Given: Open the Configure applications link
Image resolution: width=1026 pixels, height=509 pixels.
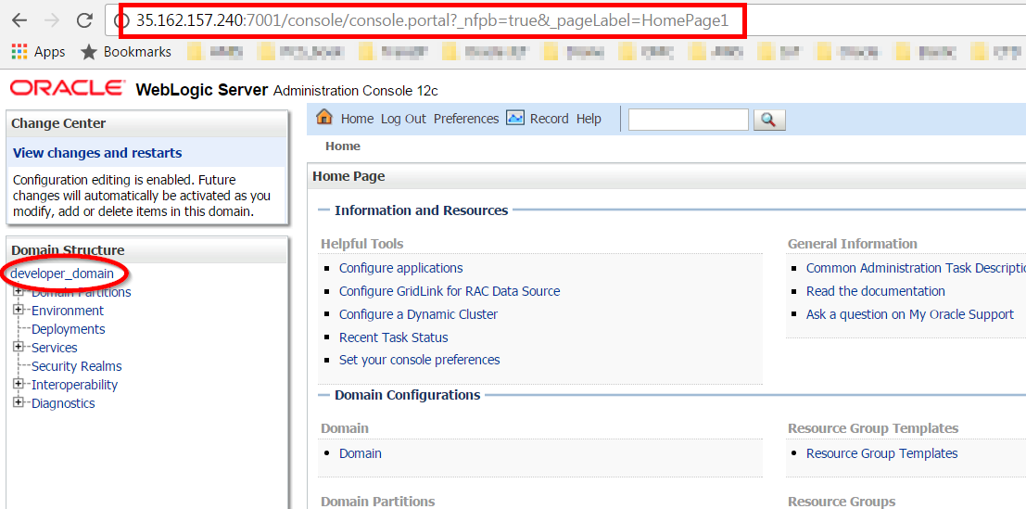Looking at the screenshot, I should pyautogui.click(x=400, y=268).
